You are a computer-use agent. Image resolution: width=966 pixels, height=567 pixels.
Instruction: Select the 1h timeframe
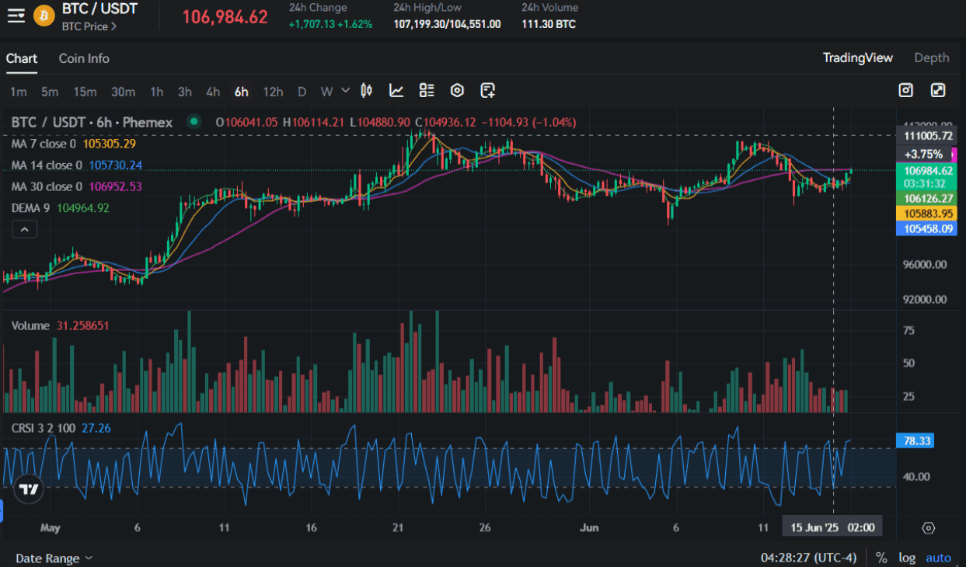click(156, 92)
